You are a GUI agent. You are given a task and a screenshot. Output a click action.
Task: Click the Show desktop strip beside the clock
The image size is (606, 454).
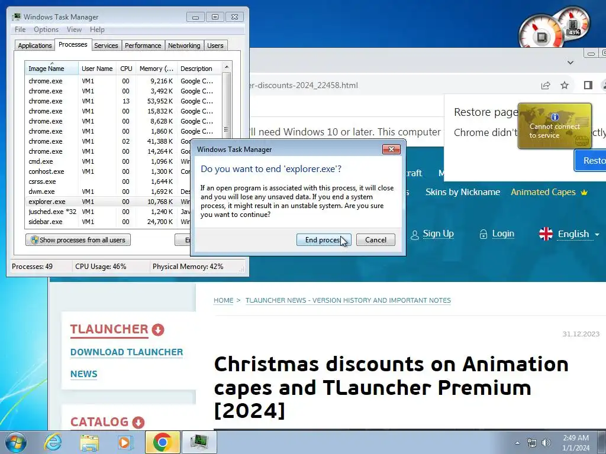(x=603, y=442)
